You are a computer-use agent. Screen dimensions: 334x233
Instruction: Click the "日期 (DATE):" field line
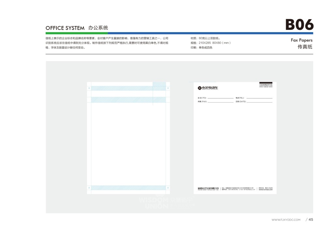point(254,102)
